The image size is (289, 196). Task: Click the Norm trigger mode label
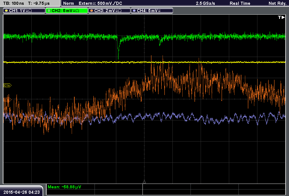(68, 3)
